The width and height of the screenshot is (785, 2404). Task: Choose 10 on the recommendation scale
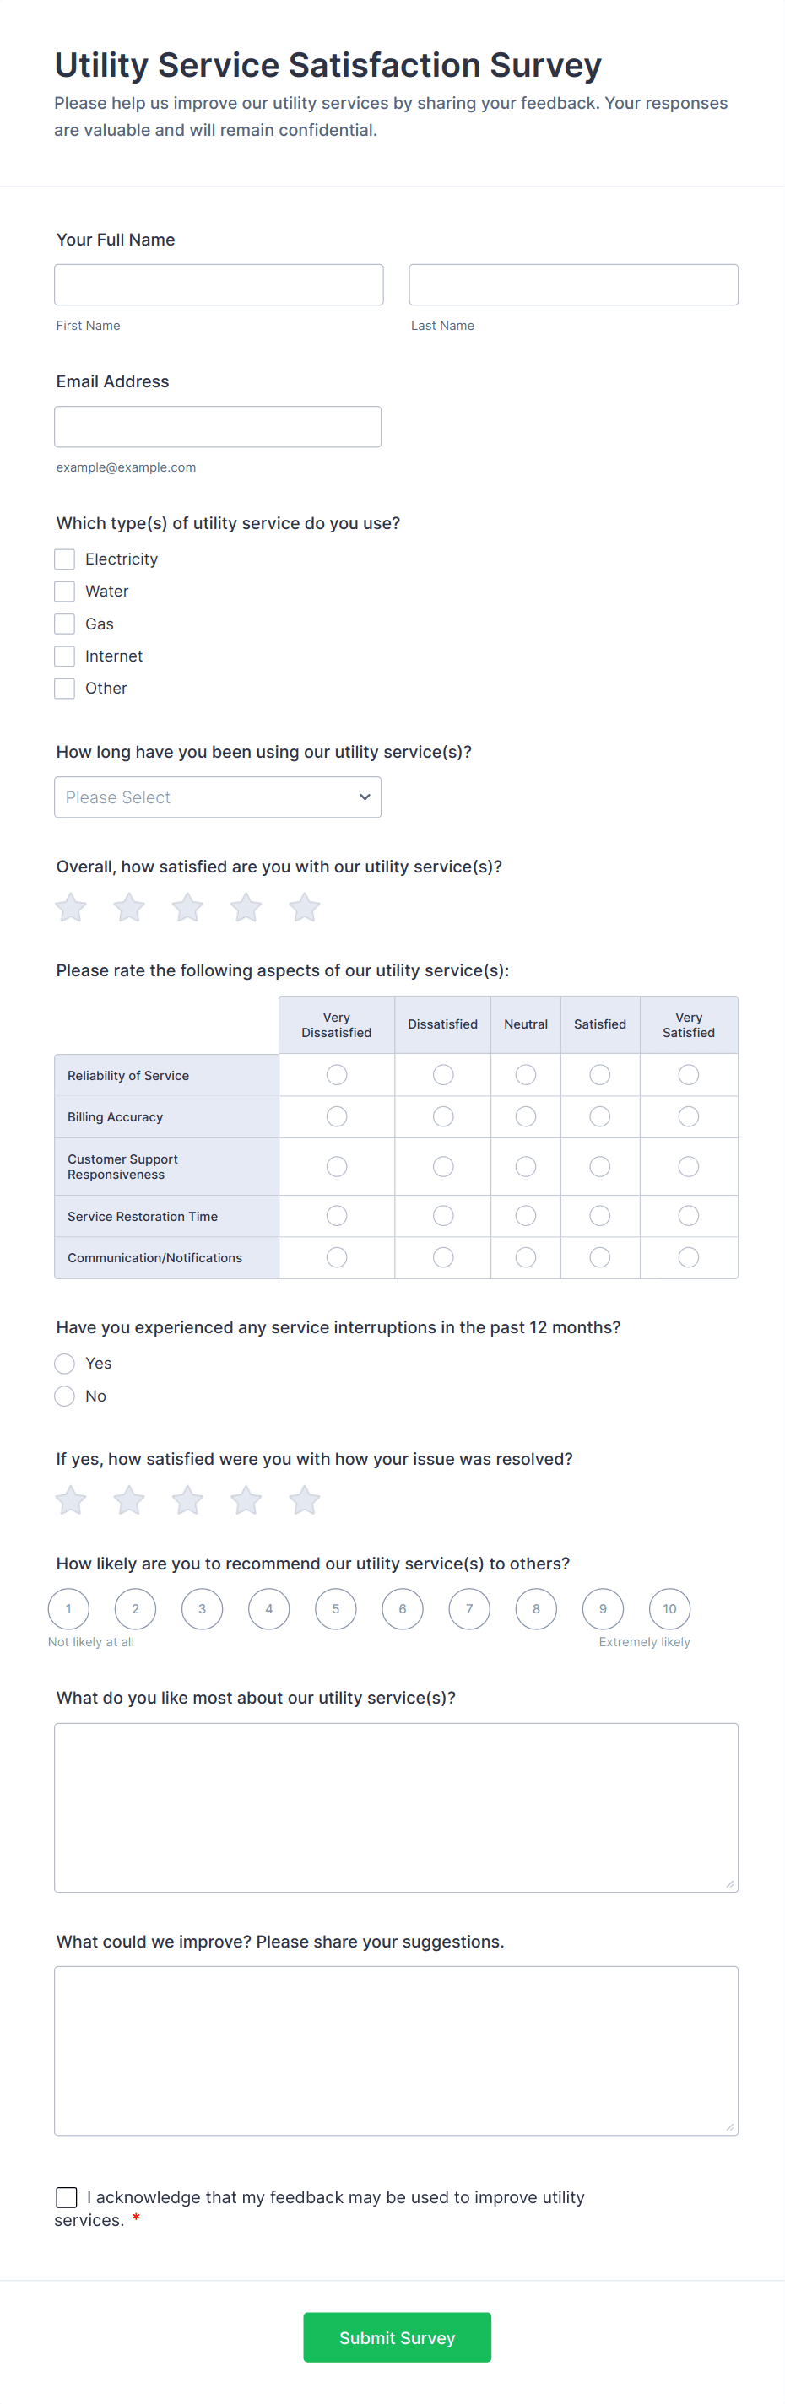[669, 1609]
